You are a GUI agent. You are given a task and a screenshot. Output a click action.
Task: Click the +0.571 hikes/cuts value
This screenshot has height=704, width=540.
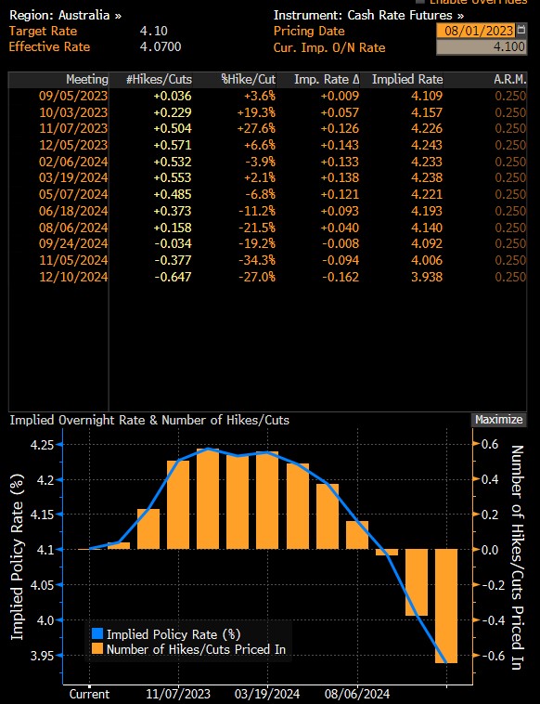coord(173,145)
